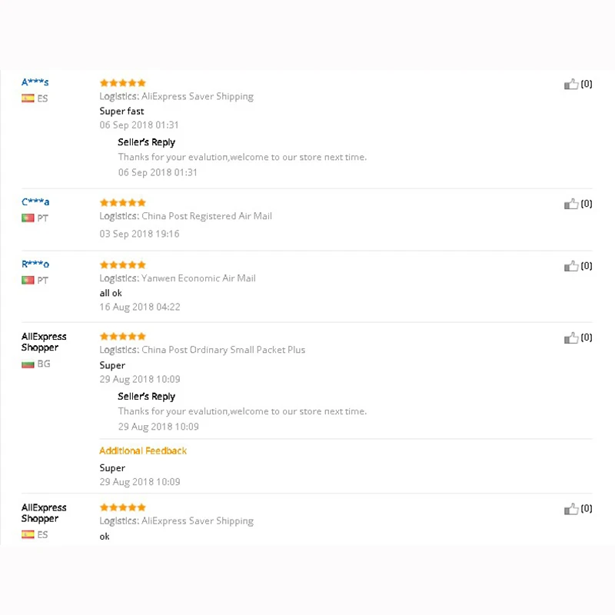Image resolution: width=615 pixels, height=615 pixels.
Task: Click Spain flag icon beside A***s
Action: 28,98
